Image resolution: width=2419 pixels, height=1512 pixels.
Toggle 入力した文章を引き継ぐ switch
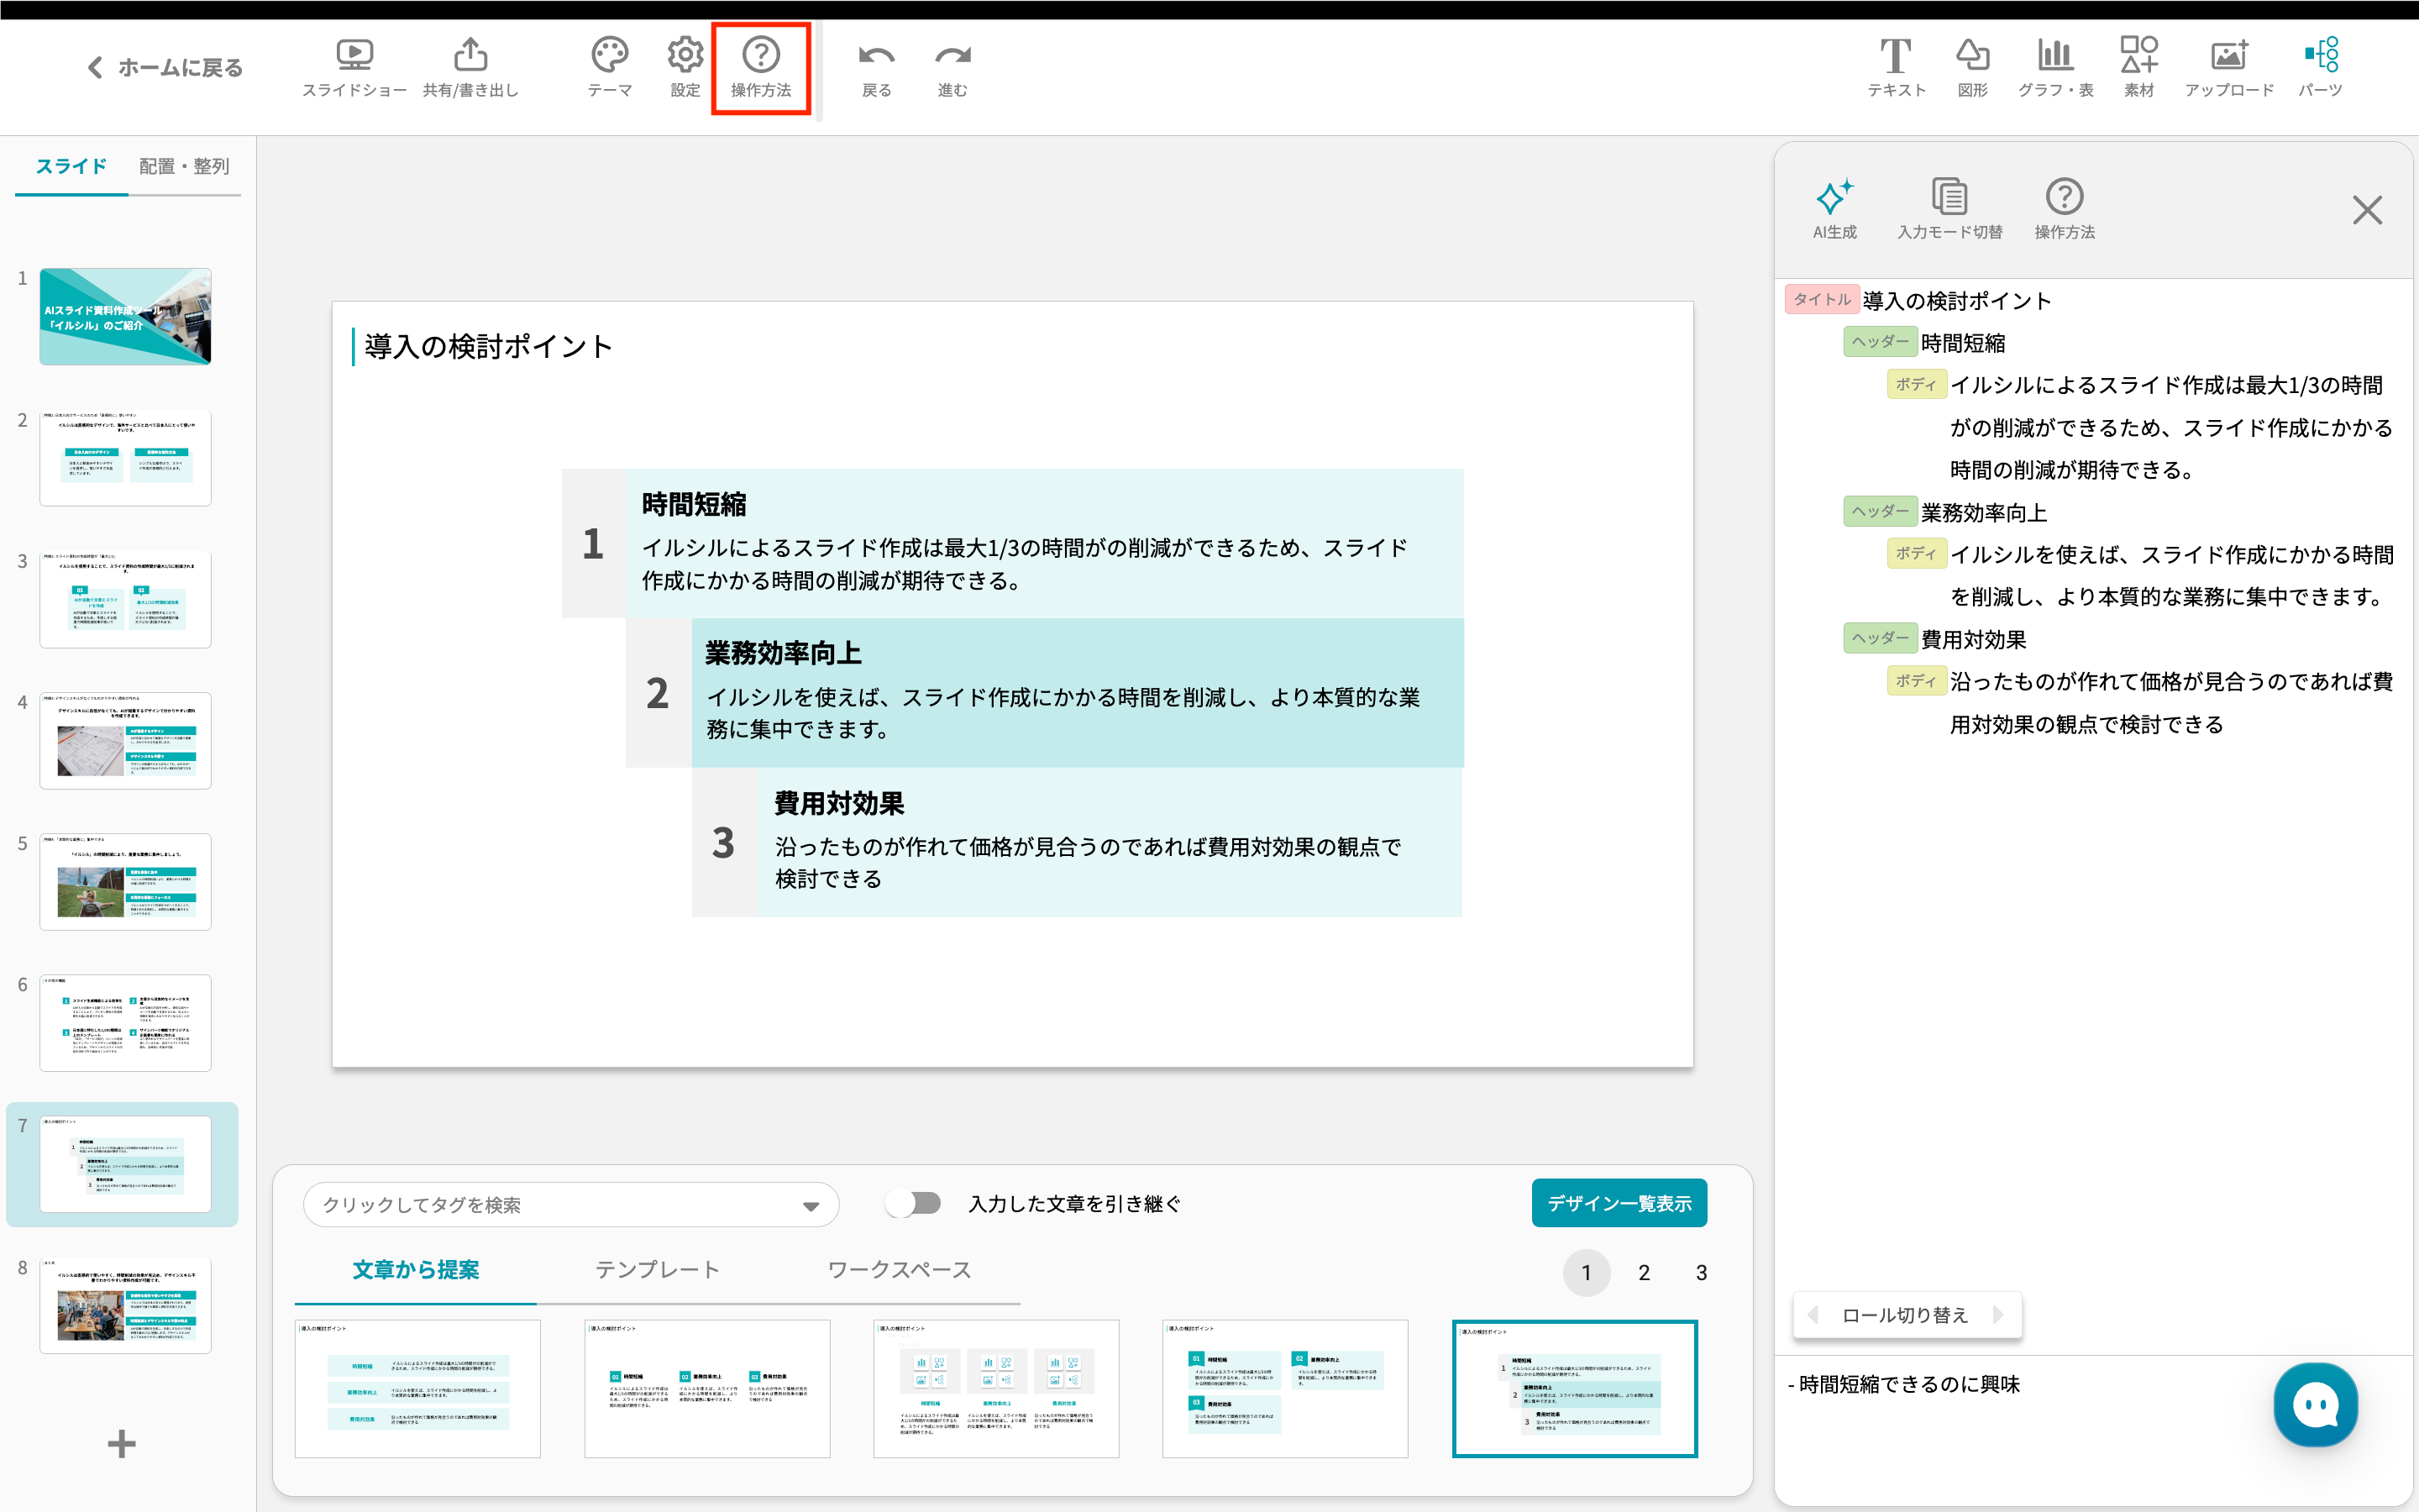(914, 1203)
